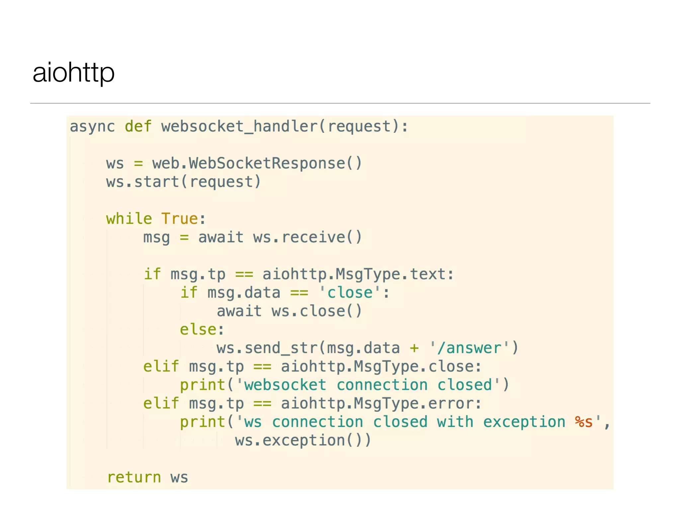
Task: Click the while True statement
Action: (156, 219)
